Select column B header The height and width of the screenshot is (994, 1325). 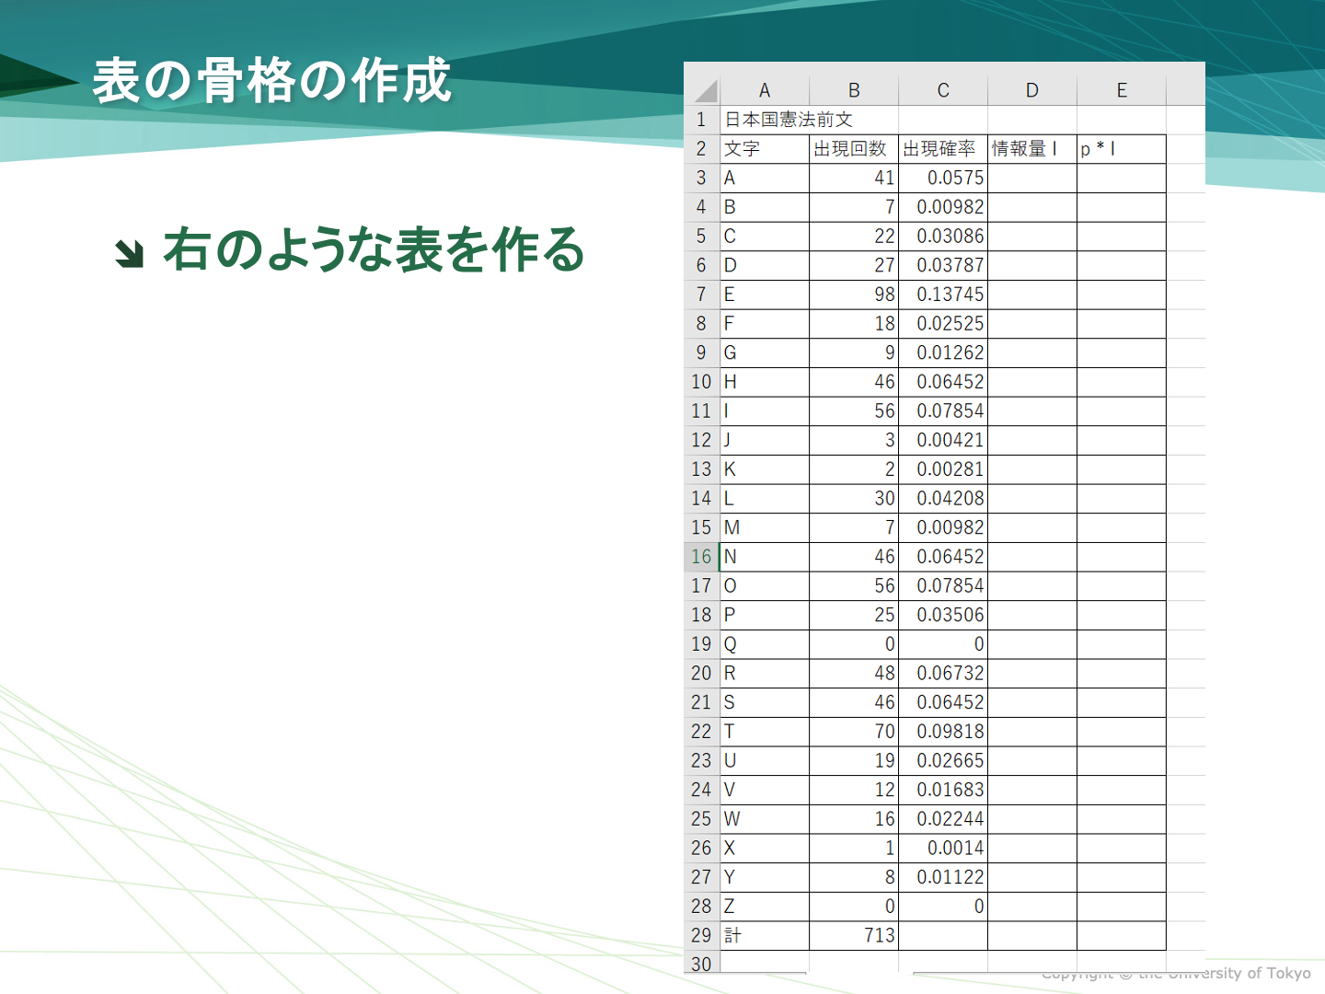click(x=854, y=90)
